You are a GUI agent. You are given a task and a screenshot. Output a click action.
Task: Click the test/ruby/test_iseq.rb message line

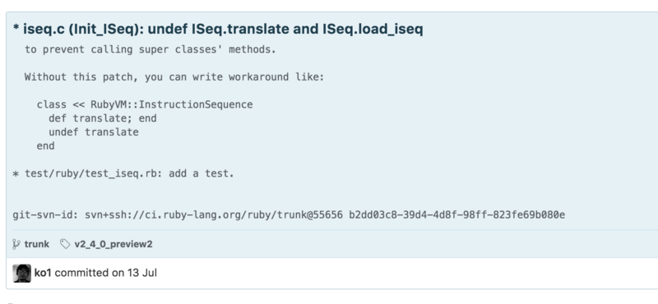[x=123, y=173]
